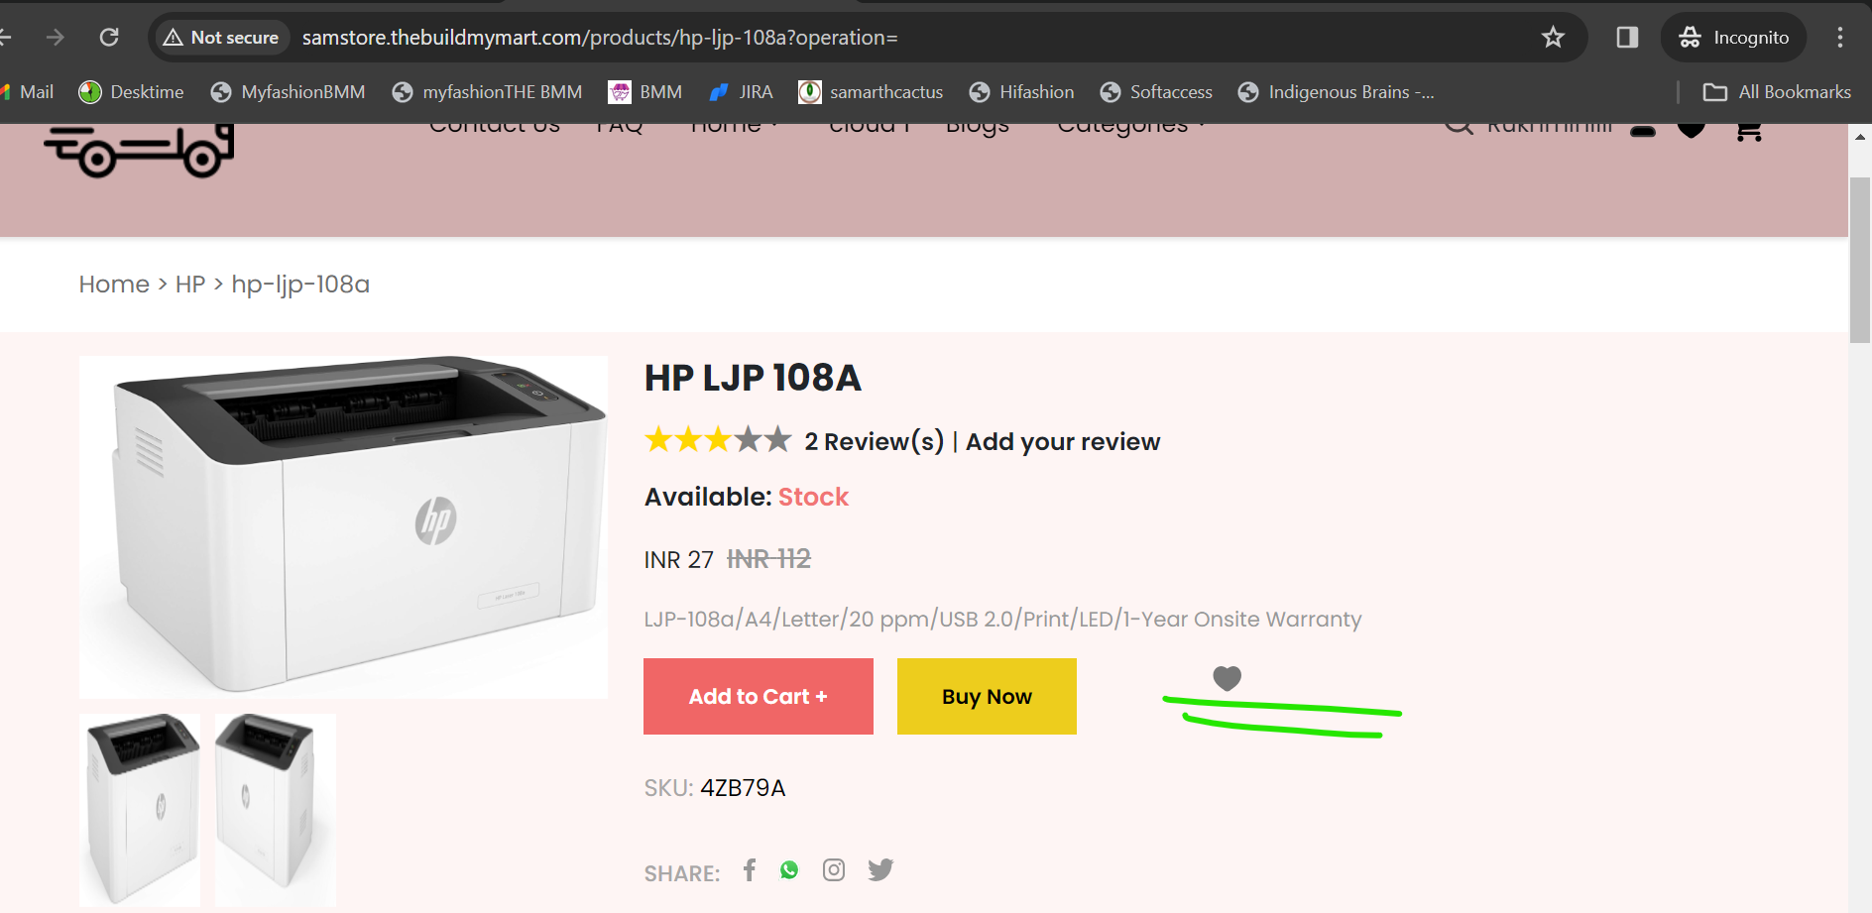
Task: Share the product on WhatsApp
Action: coord(789,870)
